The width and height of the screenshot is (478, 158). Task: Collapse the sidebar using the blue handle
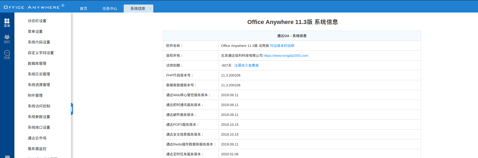click(x=72, y=109)
